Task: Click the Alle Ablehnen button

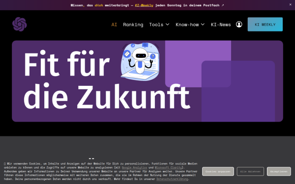Action: (250, 171)
